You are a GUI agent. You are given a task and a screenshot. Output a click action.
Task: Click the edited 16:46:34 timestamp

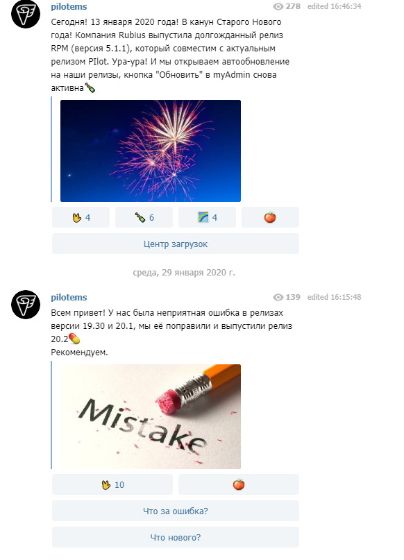pos(334,6)
